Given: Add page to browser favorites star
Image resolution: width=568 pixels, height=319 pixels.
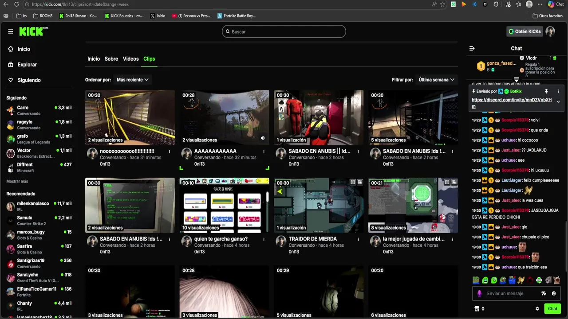Looking at the screenshot, I should click(x=442, y=4).
